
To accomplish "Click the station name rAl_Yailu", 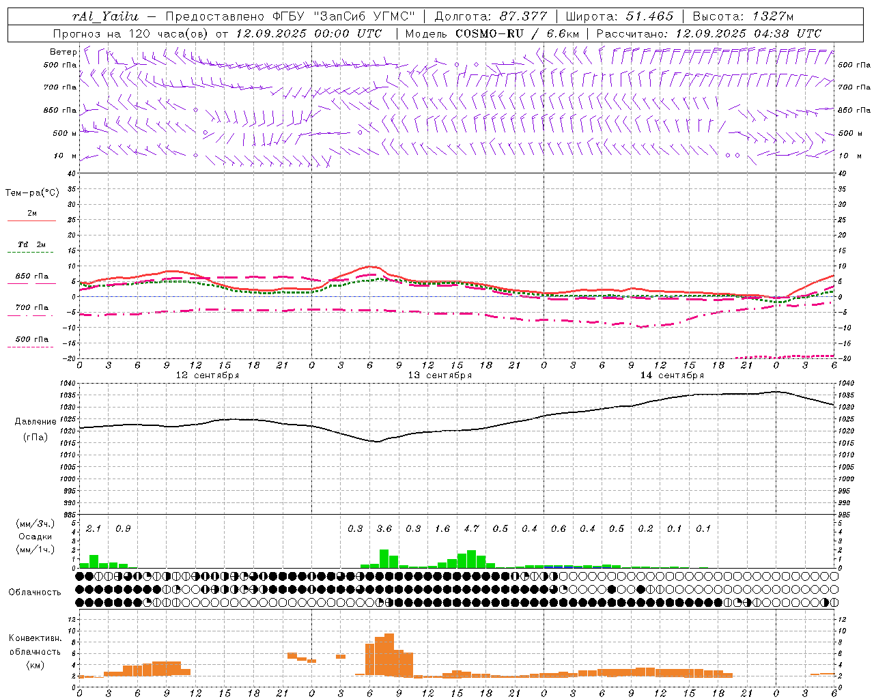I will [x=105, y=16].
